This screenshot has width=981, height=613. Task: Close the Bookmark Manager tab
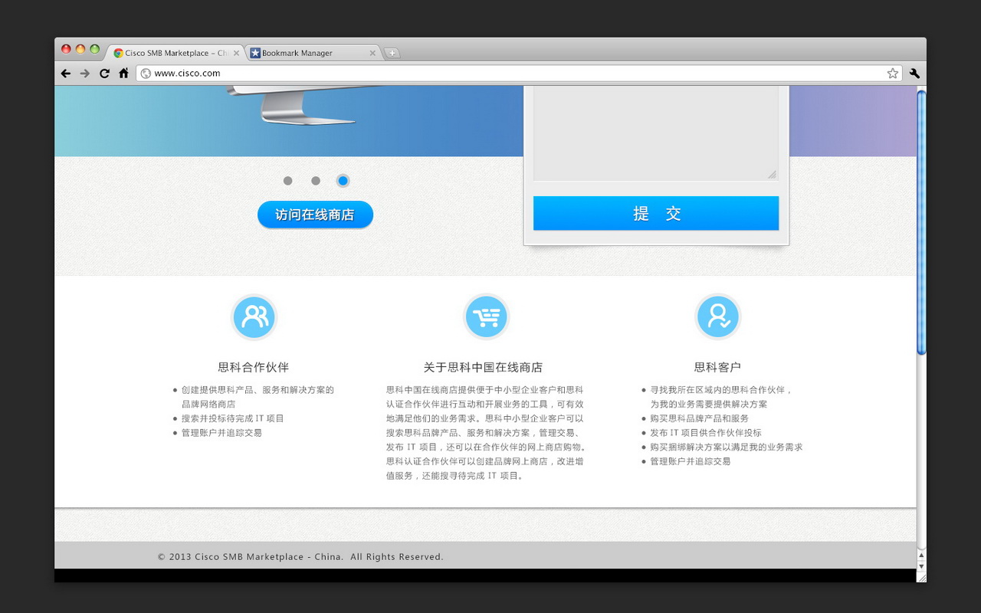click(373, 54)
